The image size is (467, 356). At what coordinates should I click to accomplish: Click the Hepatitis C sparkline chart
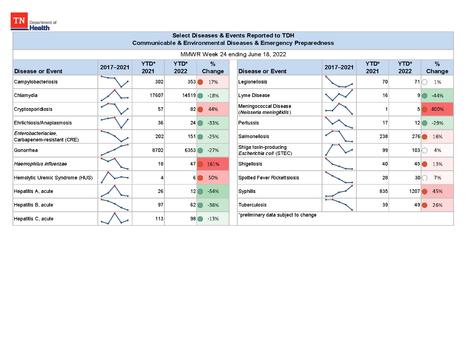tap(115, 218)
